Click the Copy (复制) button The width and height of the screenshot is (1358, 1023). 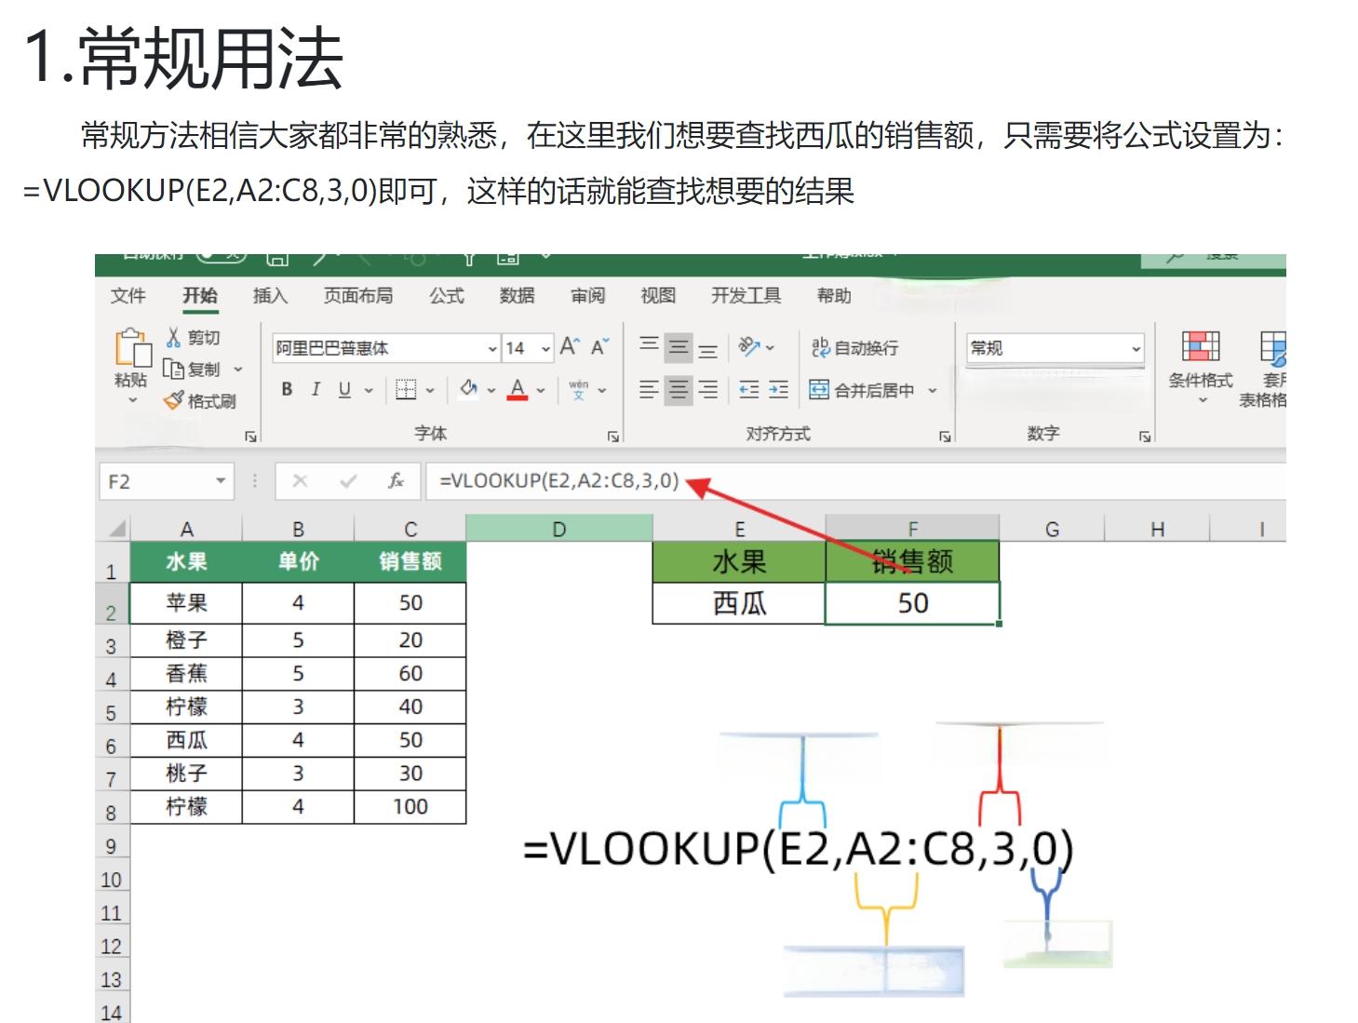(x=194, y=370)
